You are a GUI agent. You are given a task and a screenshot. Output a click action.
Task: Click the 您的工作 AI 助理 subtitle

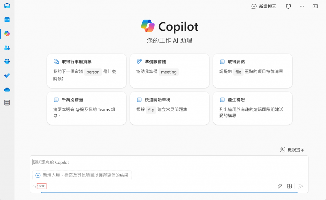pos(170,40)
